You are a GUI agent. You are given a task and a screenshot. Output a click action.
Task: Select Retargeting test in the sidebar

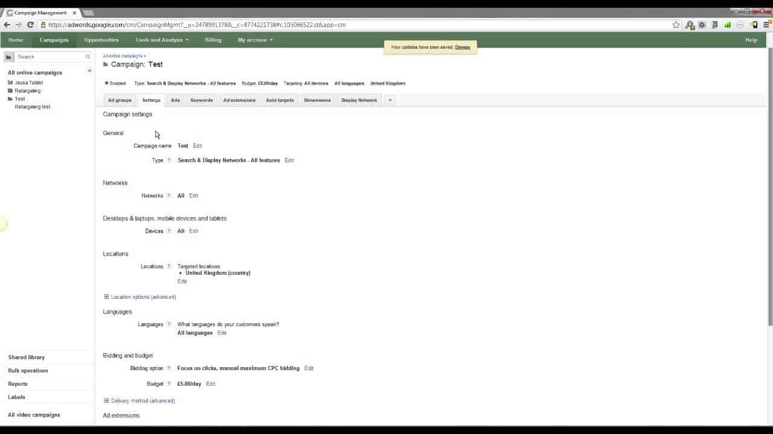tap(33, 107)
